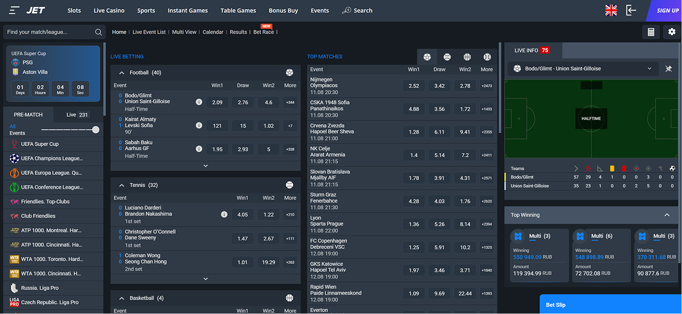Adjust the All Events time range slider handle
This screenshot has height=314, width=682.
click(x=96, y=130)
